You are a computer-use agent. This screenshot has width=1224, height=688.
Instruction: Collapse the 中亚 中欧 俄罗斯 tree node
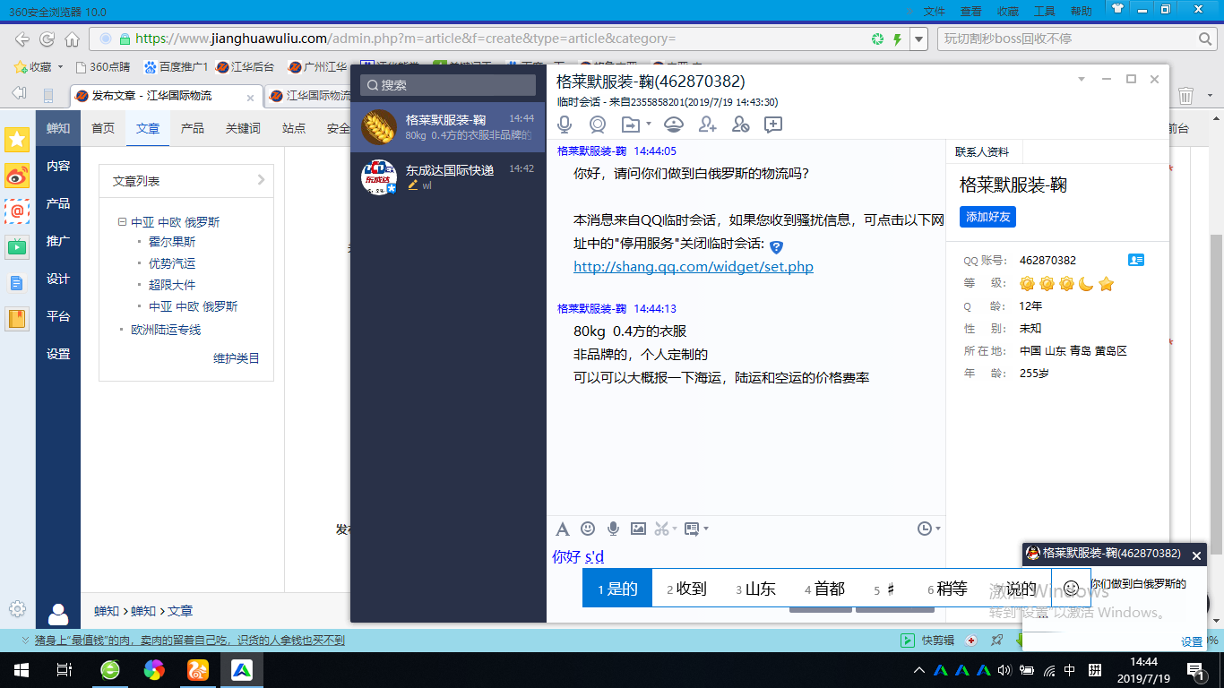click(x=122, y=222)
